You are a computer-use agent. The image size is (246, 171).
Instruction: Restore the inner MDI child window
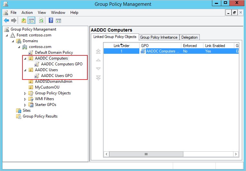point(234,13)
